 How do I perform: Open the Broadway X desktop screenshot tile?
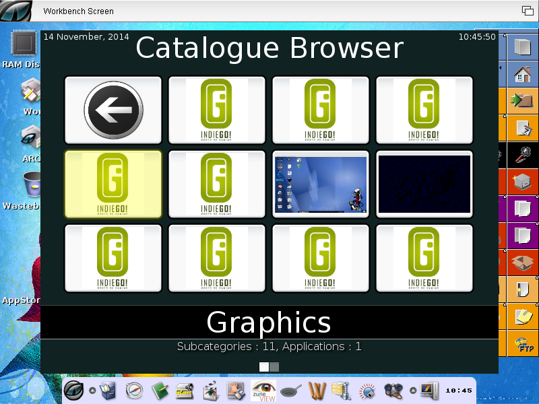321,184
